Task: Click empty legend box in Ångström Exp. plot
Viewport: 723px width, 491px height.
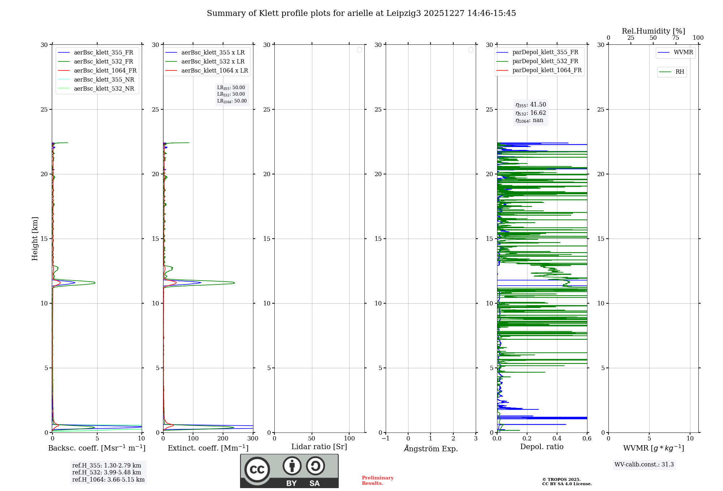Action: click(x=471, y=50)
